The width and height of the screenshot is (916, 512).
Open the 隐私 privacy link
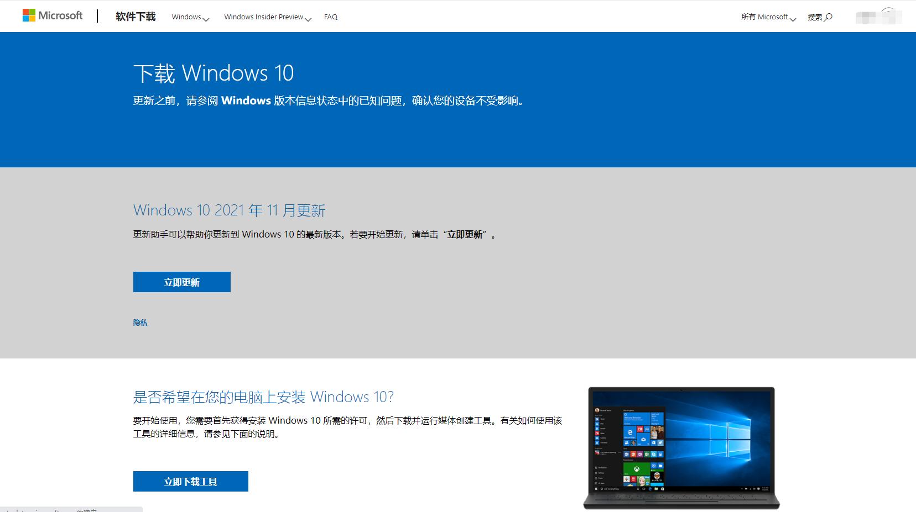pos(140,322)
